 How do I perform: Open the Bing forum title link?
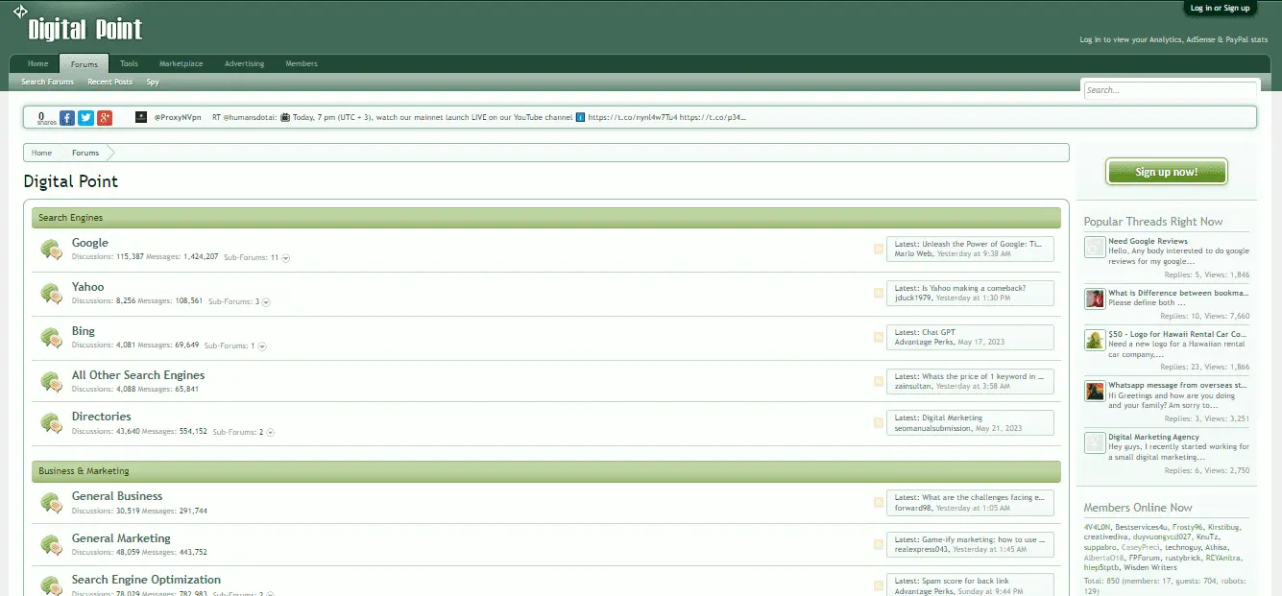pyautogui.click(x=84, y=331)
